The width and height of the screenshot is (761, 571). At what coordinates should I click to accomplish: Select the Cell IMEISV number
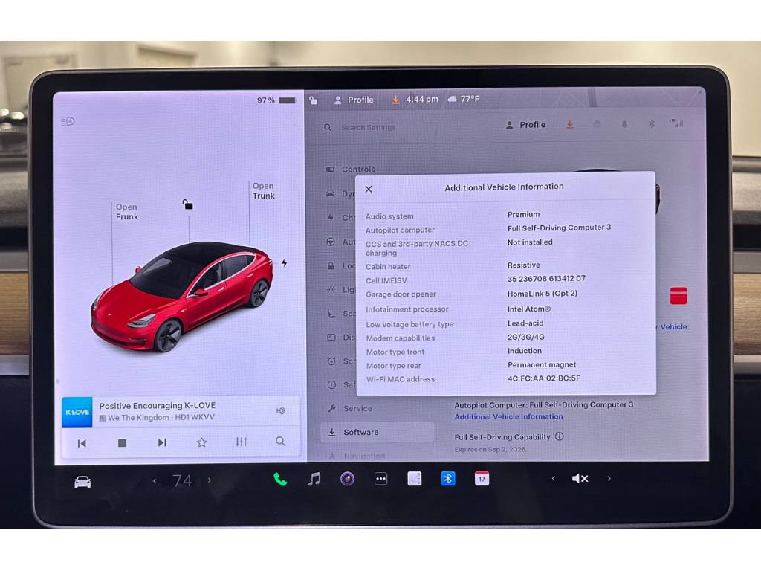pyautogui.click(x=546, y=279)
